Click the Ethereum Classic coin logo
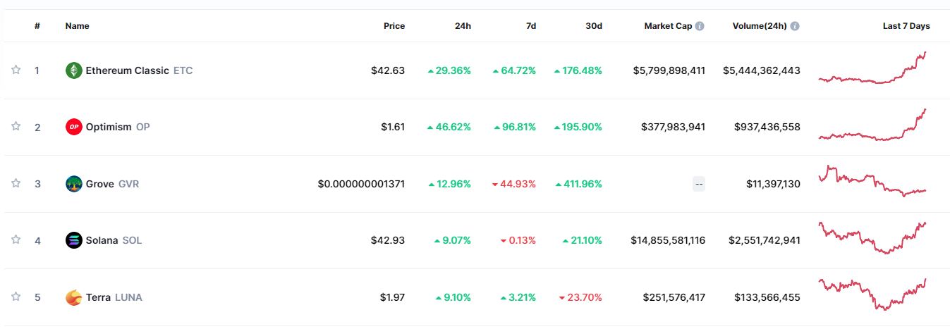 [74, 70]
